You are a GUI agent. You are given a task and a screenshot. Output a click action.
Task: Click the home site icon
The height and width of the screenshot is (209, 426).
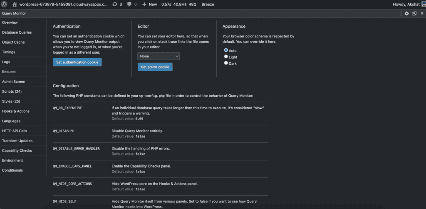15,4
